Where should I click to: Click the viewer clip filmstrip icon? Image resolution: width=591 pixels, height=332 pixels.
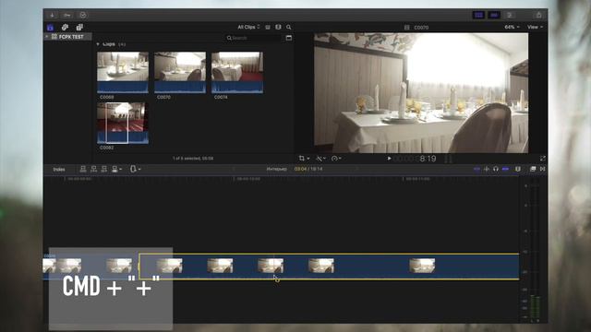406,28
